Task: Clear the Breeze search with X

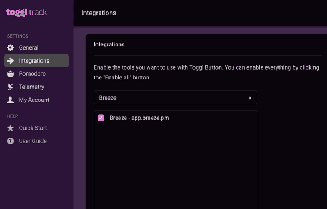Action: 250,98
